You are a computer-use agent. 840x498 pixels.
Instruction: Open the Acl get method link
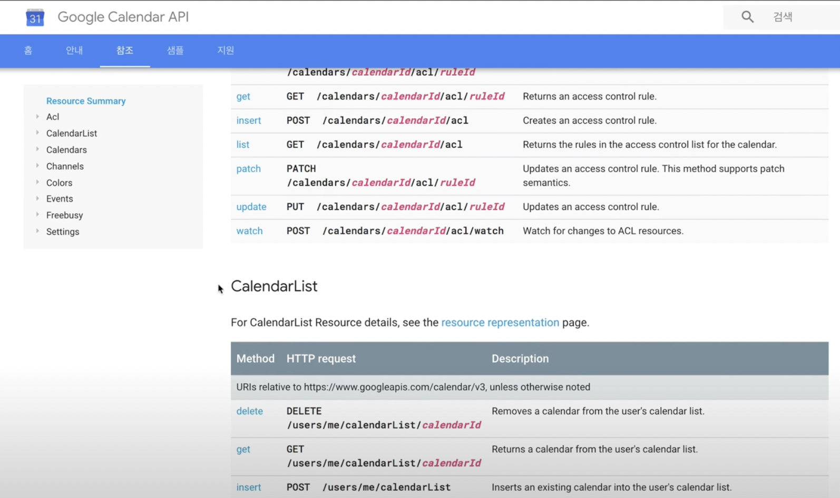click(243, 96)
